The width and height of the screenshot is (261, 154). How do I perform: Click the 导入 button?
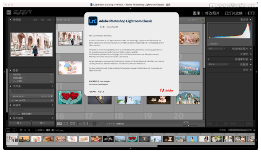pos(20,124)
